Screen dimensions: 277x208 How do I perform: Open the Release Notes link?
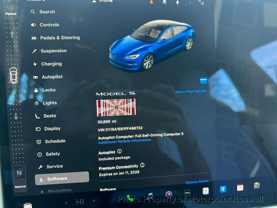197,182
